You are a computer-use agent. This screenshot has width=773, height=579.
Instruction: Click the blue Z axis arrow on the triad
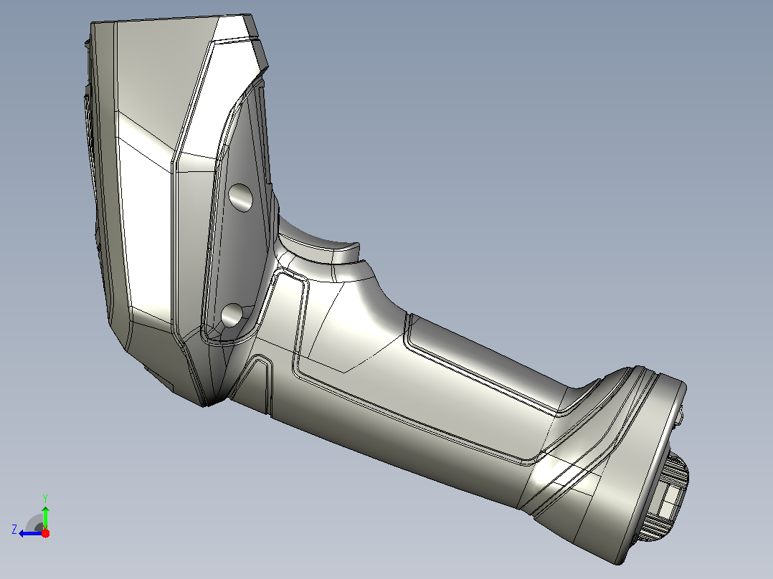click(31, 533)
